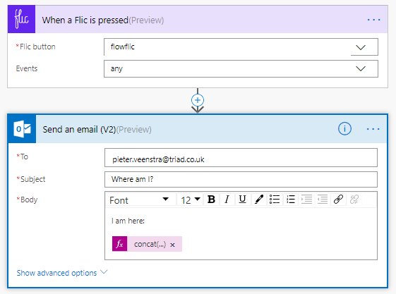
Task: Click the remove link icon
Action: tap(354, 200)
